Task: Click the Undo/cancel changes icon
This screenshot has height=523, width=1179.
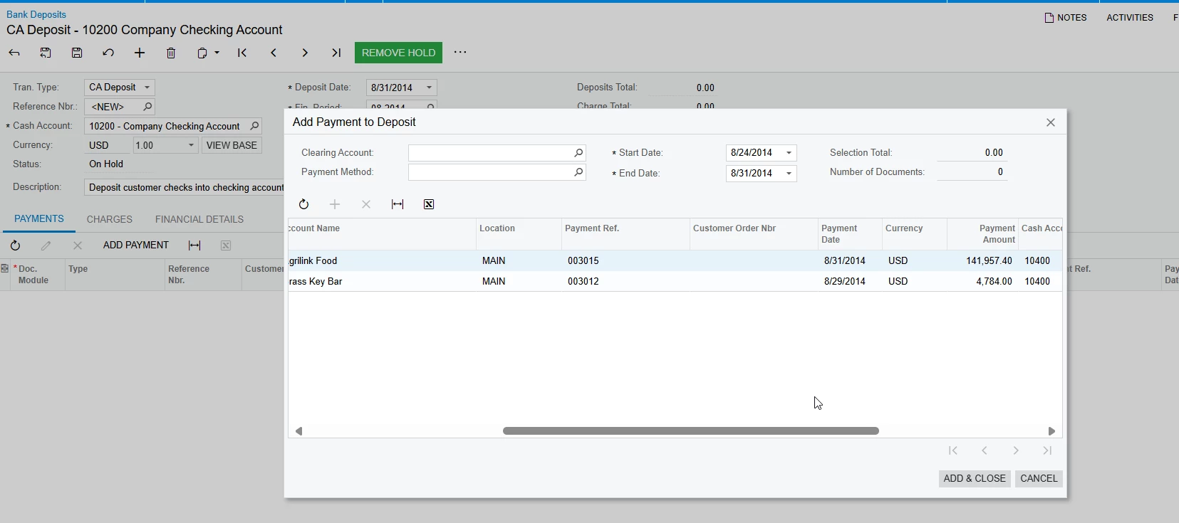Action: tap(108, 53)
